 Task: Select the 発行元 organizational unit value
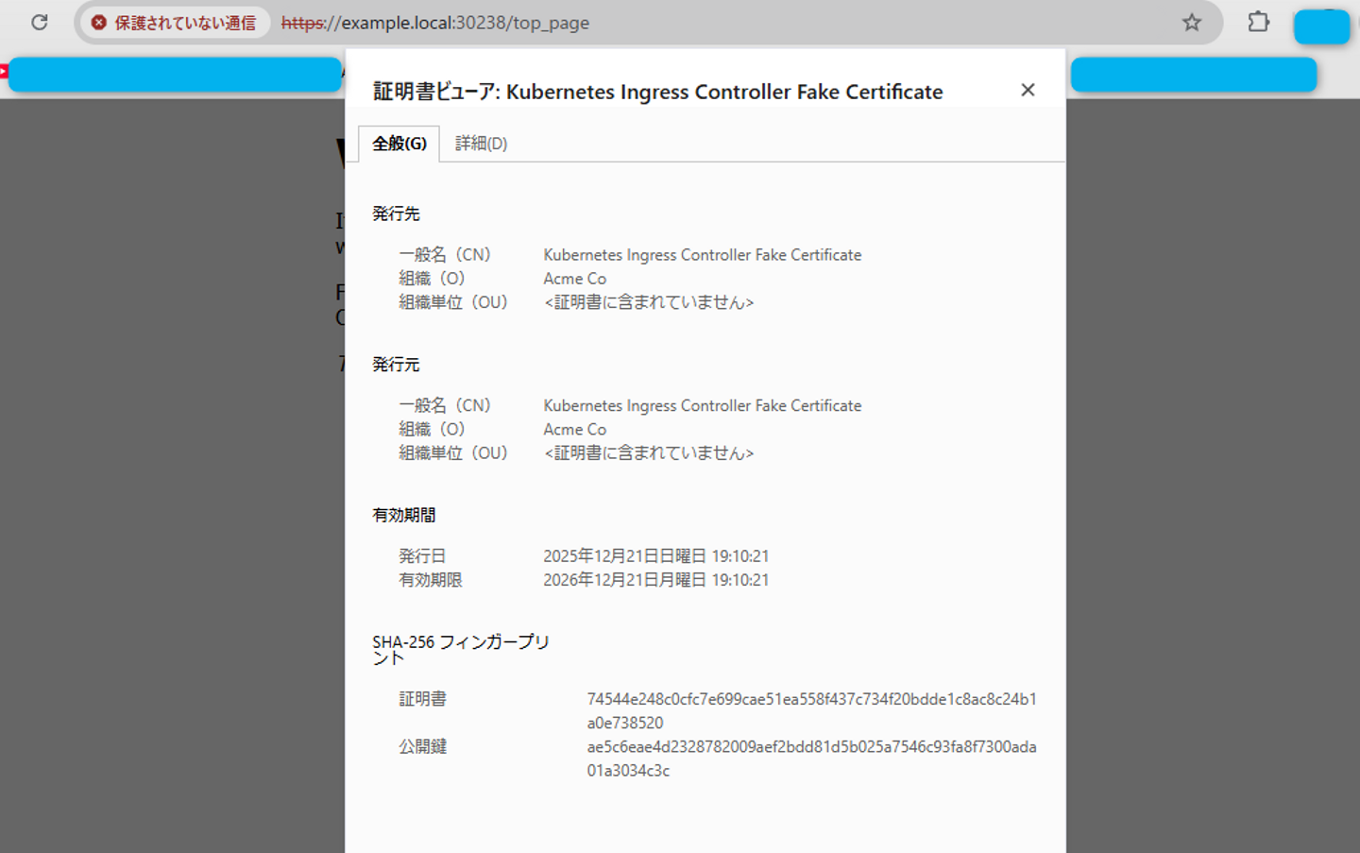click(x=649, y=453)
